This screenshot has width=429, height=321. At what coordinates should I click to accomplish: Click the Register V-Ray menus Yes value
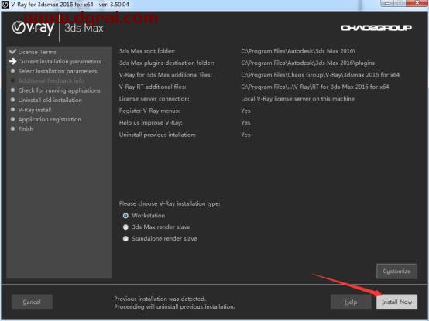245,111
